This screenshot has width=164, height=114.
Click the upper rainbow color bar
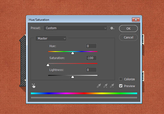tap(84, 93)
